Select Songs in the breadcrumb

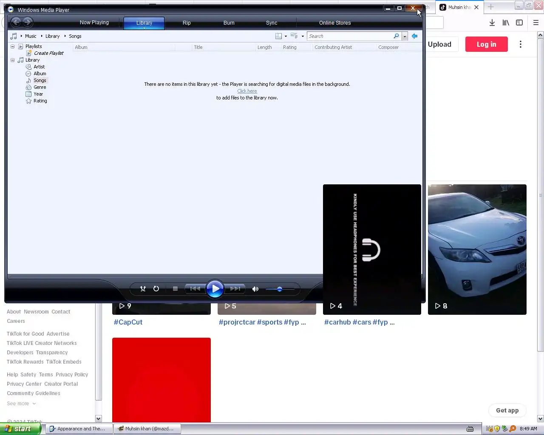[75, 36]
